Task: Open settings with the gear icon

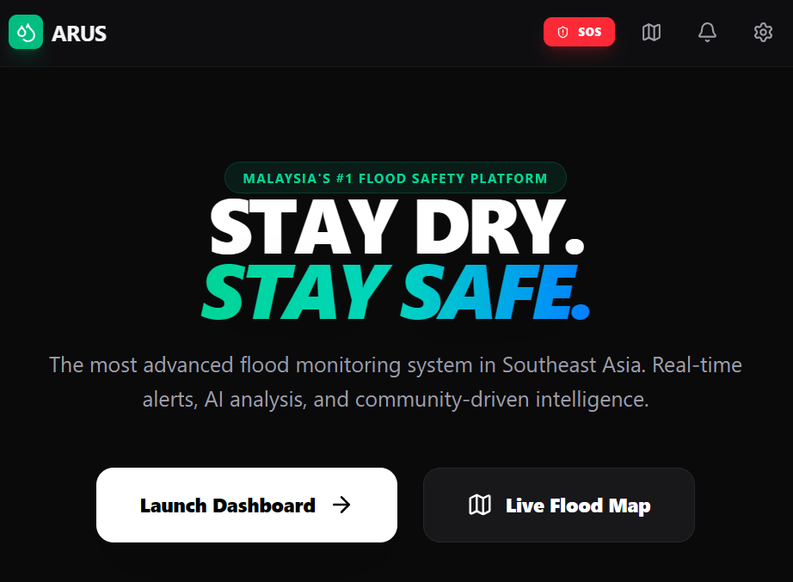Action: click(763, 33)
